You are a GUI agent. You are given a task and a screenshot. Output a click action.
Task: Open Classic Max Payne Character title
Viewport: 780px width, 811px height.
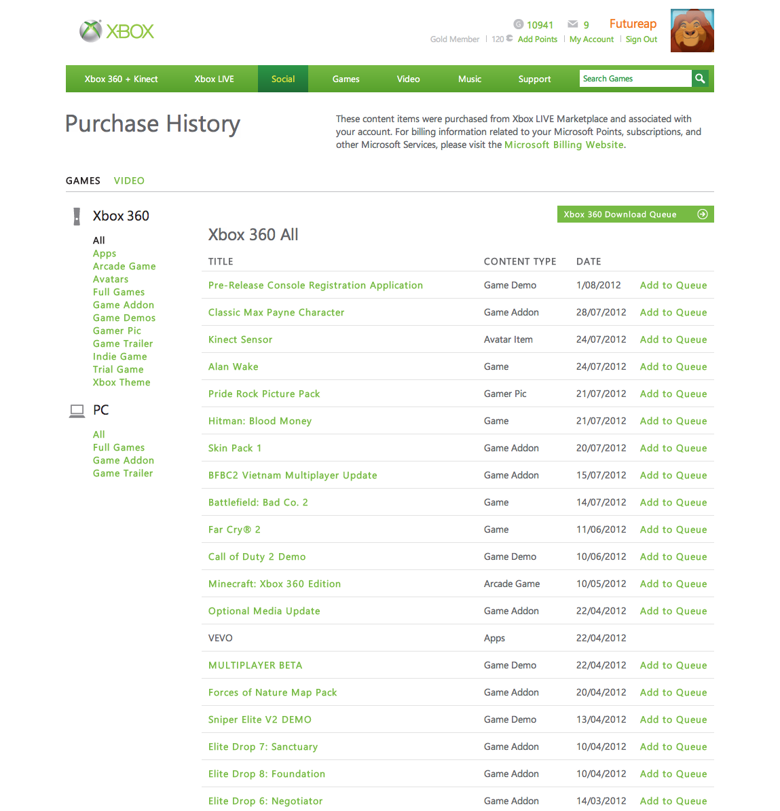276,312
